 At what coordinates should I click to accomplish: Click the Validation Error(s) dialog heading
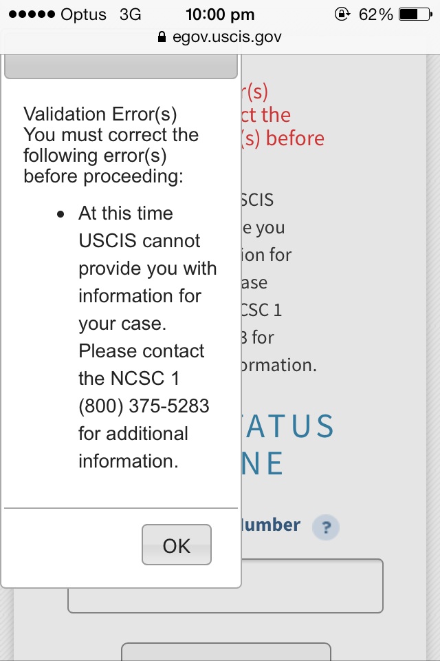[100, 114]
